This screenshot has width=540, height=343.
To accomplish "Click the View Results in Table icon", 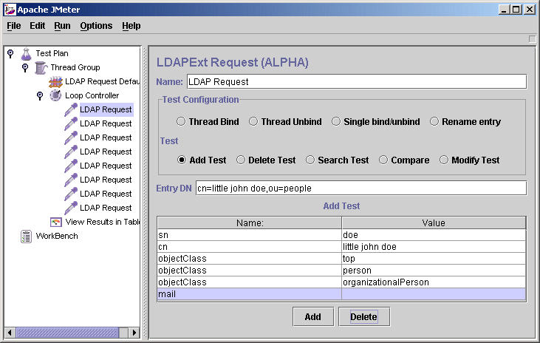I will [x=55, y=222].
